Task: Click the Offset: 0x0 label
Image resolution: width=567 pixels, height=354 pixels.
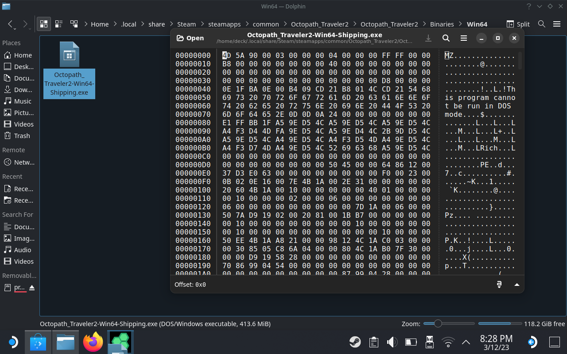Action: tap(190, 285)
